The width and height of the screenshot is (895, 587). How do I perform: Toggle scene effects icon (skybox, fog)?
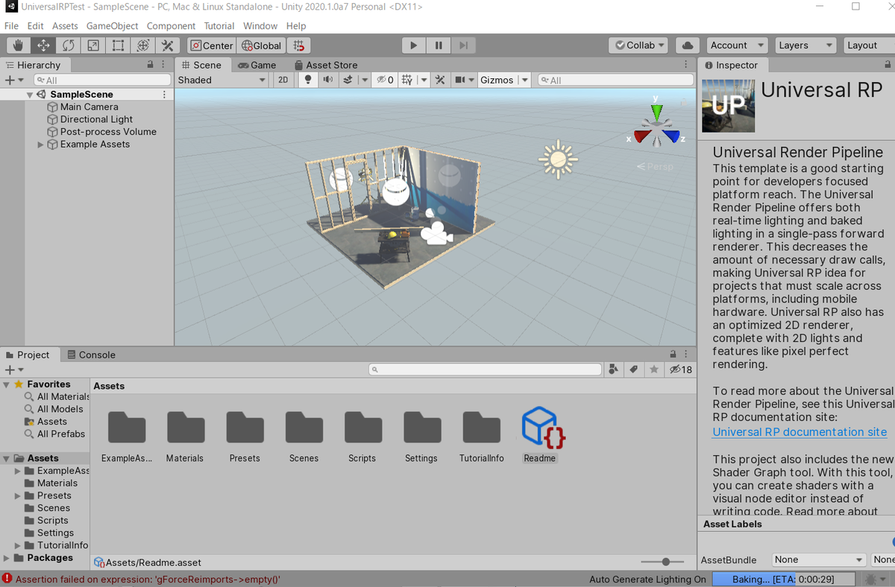tap(348, 80)
